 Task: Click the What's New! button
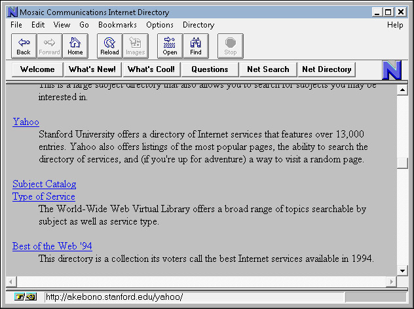tap(92, 69)
